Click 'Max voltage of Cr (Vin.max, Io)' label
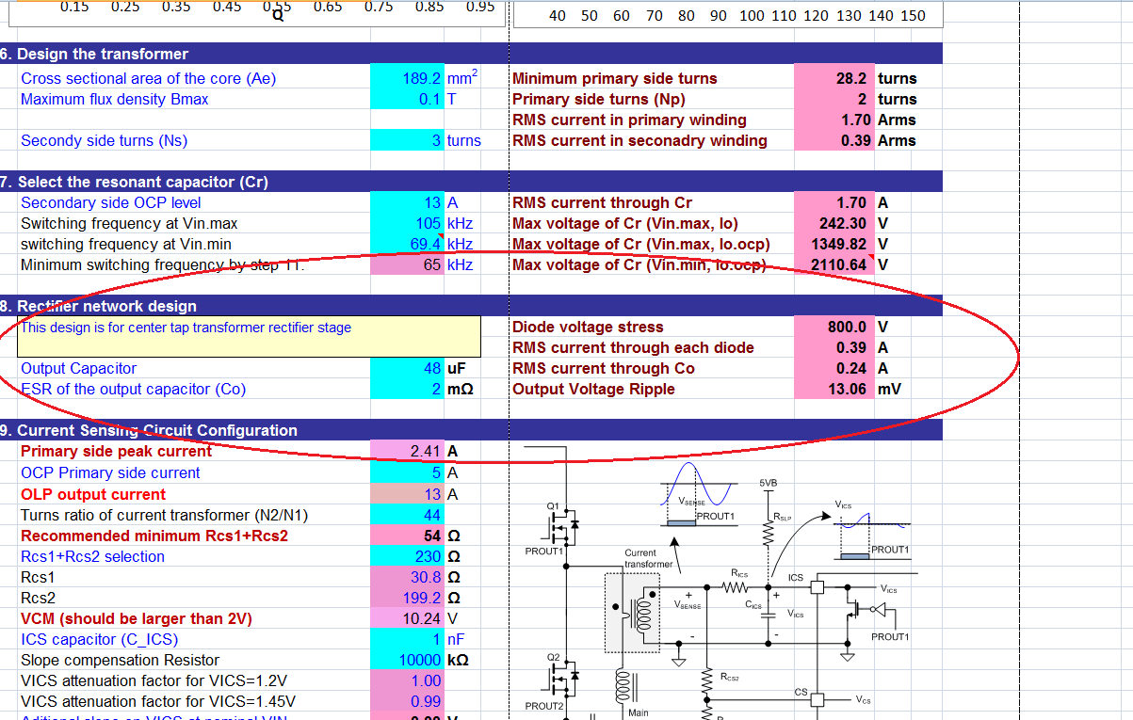The width and height of the screenshot is (1133, 720). coord(625,224)
